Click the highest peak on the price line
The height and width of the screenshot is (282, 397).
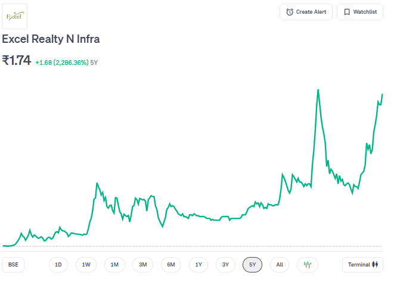click(x=318, y=90)
